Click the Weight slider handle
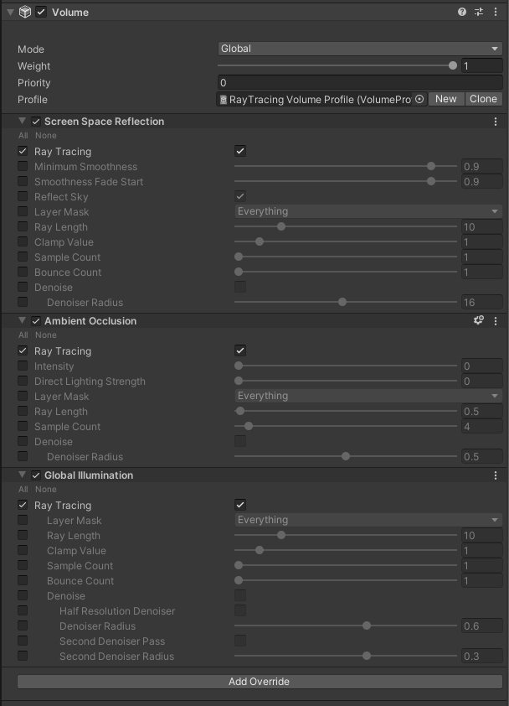 coord(453,65)
